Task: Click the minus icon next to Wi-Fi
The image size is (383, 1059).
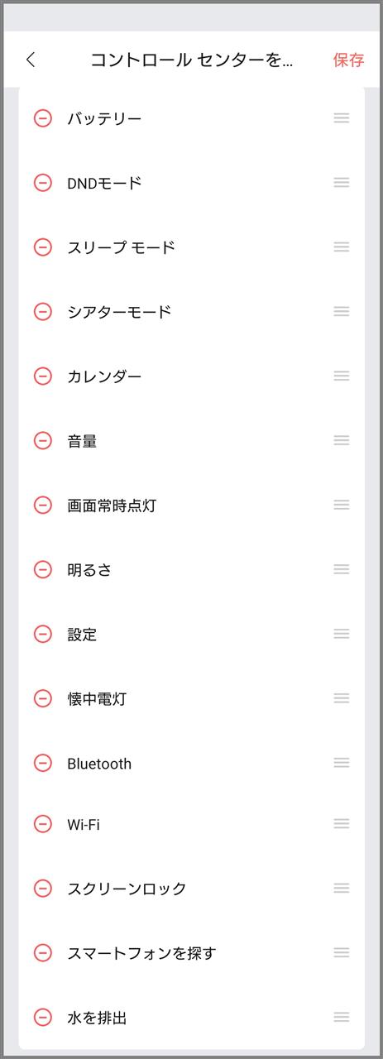Action: (43, 824)
